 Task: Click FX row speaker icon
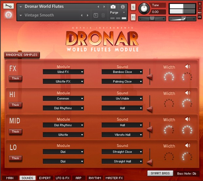tap(188, 66)
